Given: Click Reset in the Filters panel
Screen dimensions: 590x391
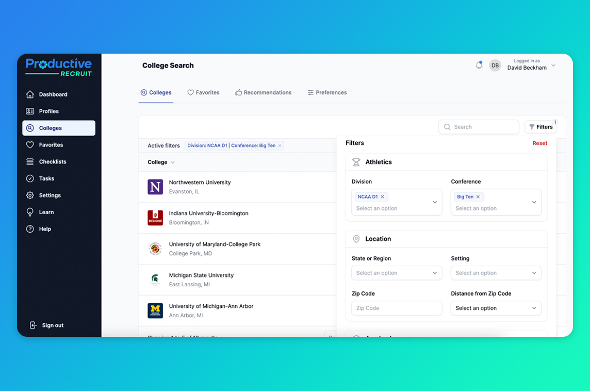Looking at the screenshot, I should (x=539, y=143).
